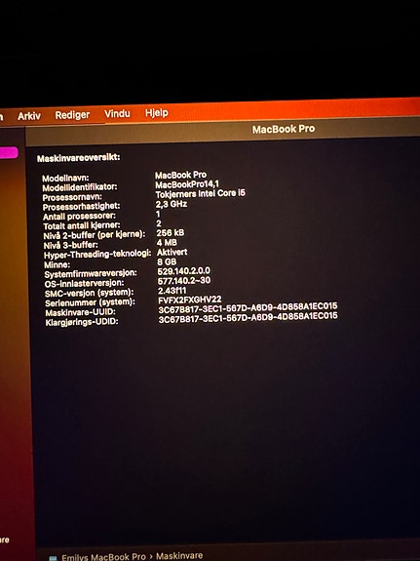
Task: Click the path bar chevron separator
Action: (151, 557)
